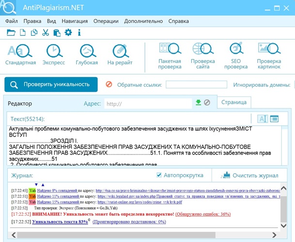
Task: Click the ВНИМАНИЕ! warning log line
Action: (x=103, y=214)
